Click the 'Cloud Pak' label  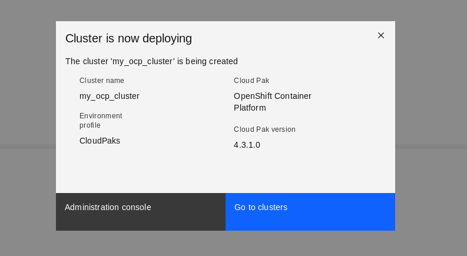(x=251, y=81)
